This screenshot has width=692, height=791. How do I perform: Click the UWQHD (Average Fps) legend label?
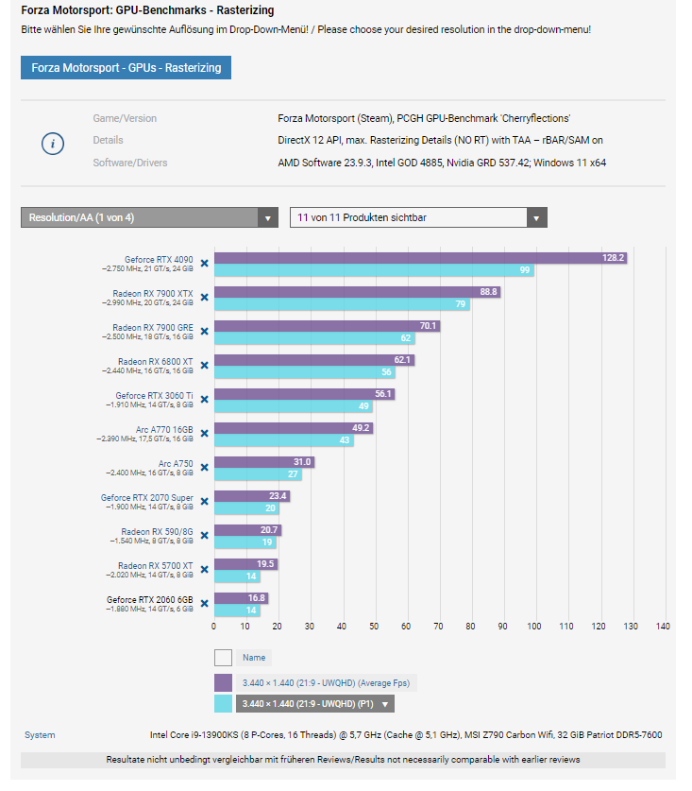326,683
